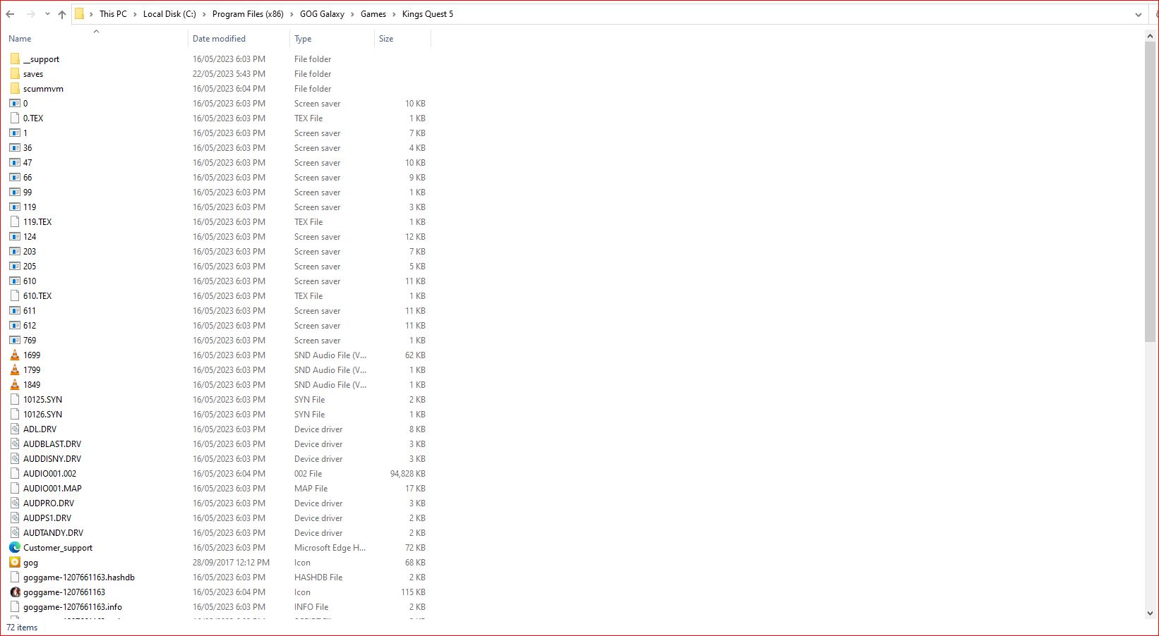Sort by Type column header
This screenshot has width=1159, height=636.
pos(303,39)
